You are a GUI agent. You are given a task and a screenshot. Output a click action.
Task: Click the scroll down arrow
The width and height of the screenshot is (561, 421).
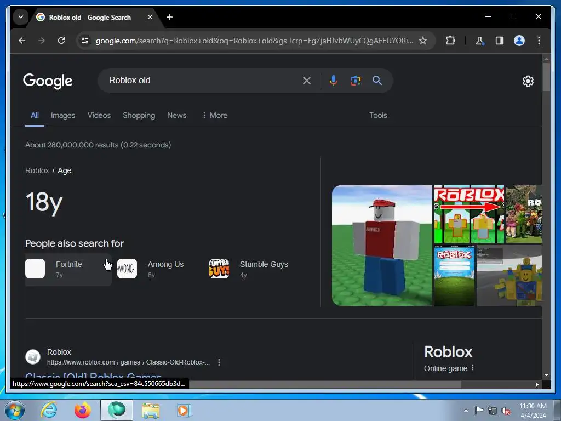click(546, 375)
